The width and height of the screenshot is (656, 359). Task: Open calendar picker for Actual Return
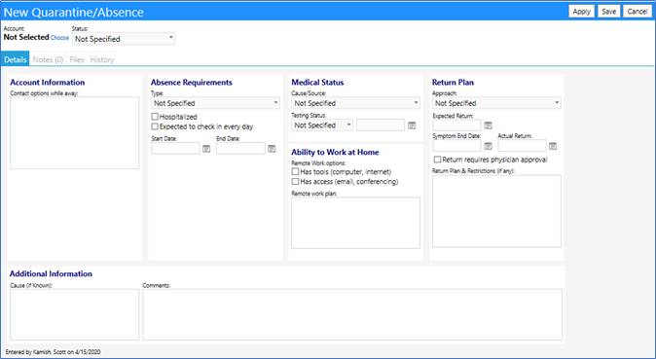coord(553,146)
